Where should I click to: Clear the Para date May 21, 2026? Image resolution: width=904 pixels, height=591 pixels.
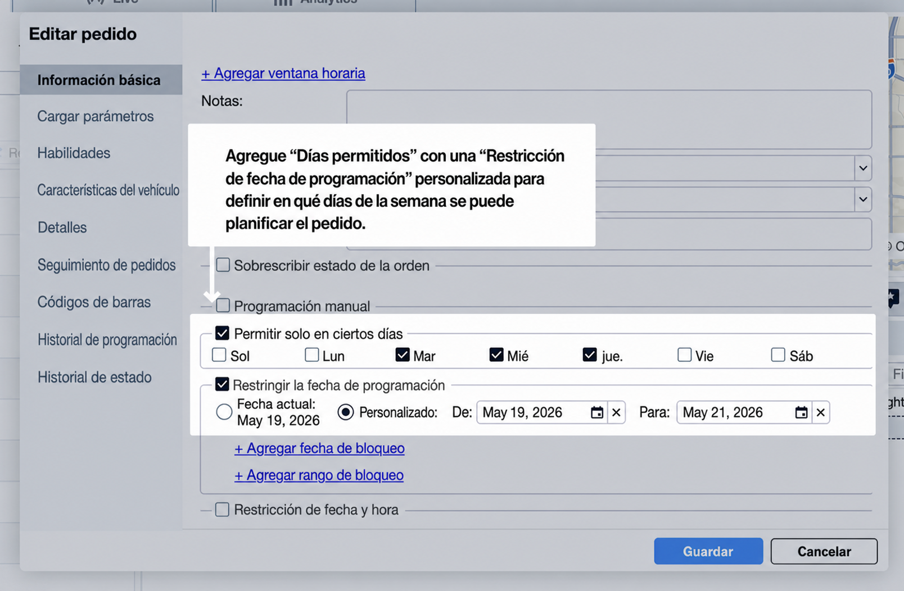point(820,412)
